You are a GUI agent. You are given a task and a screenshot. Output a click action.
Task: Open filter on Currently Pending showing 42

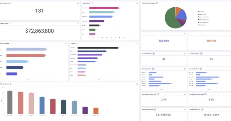coord(154,54)
